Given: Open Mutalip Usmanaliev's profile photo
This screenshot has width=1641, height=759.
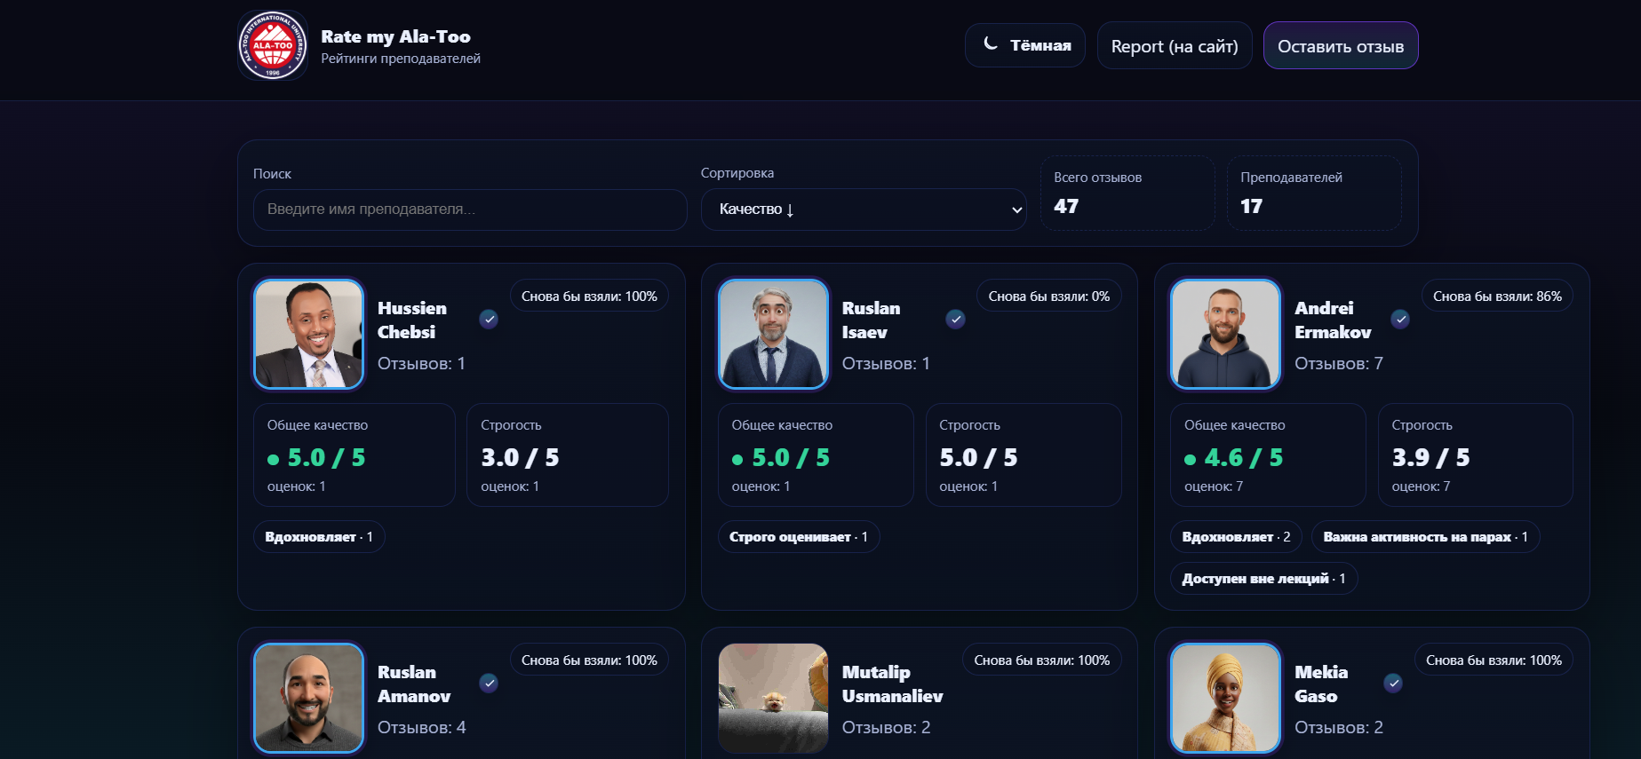Looking at the screenshot, I should (x=773, y=699).
